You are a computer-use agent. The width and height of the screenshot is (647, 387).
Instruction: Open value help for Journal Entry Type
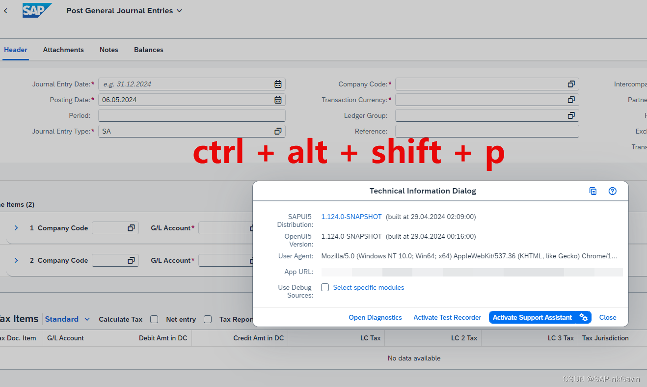coord(278,131)
